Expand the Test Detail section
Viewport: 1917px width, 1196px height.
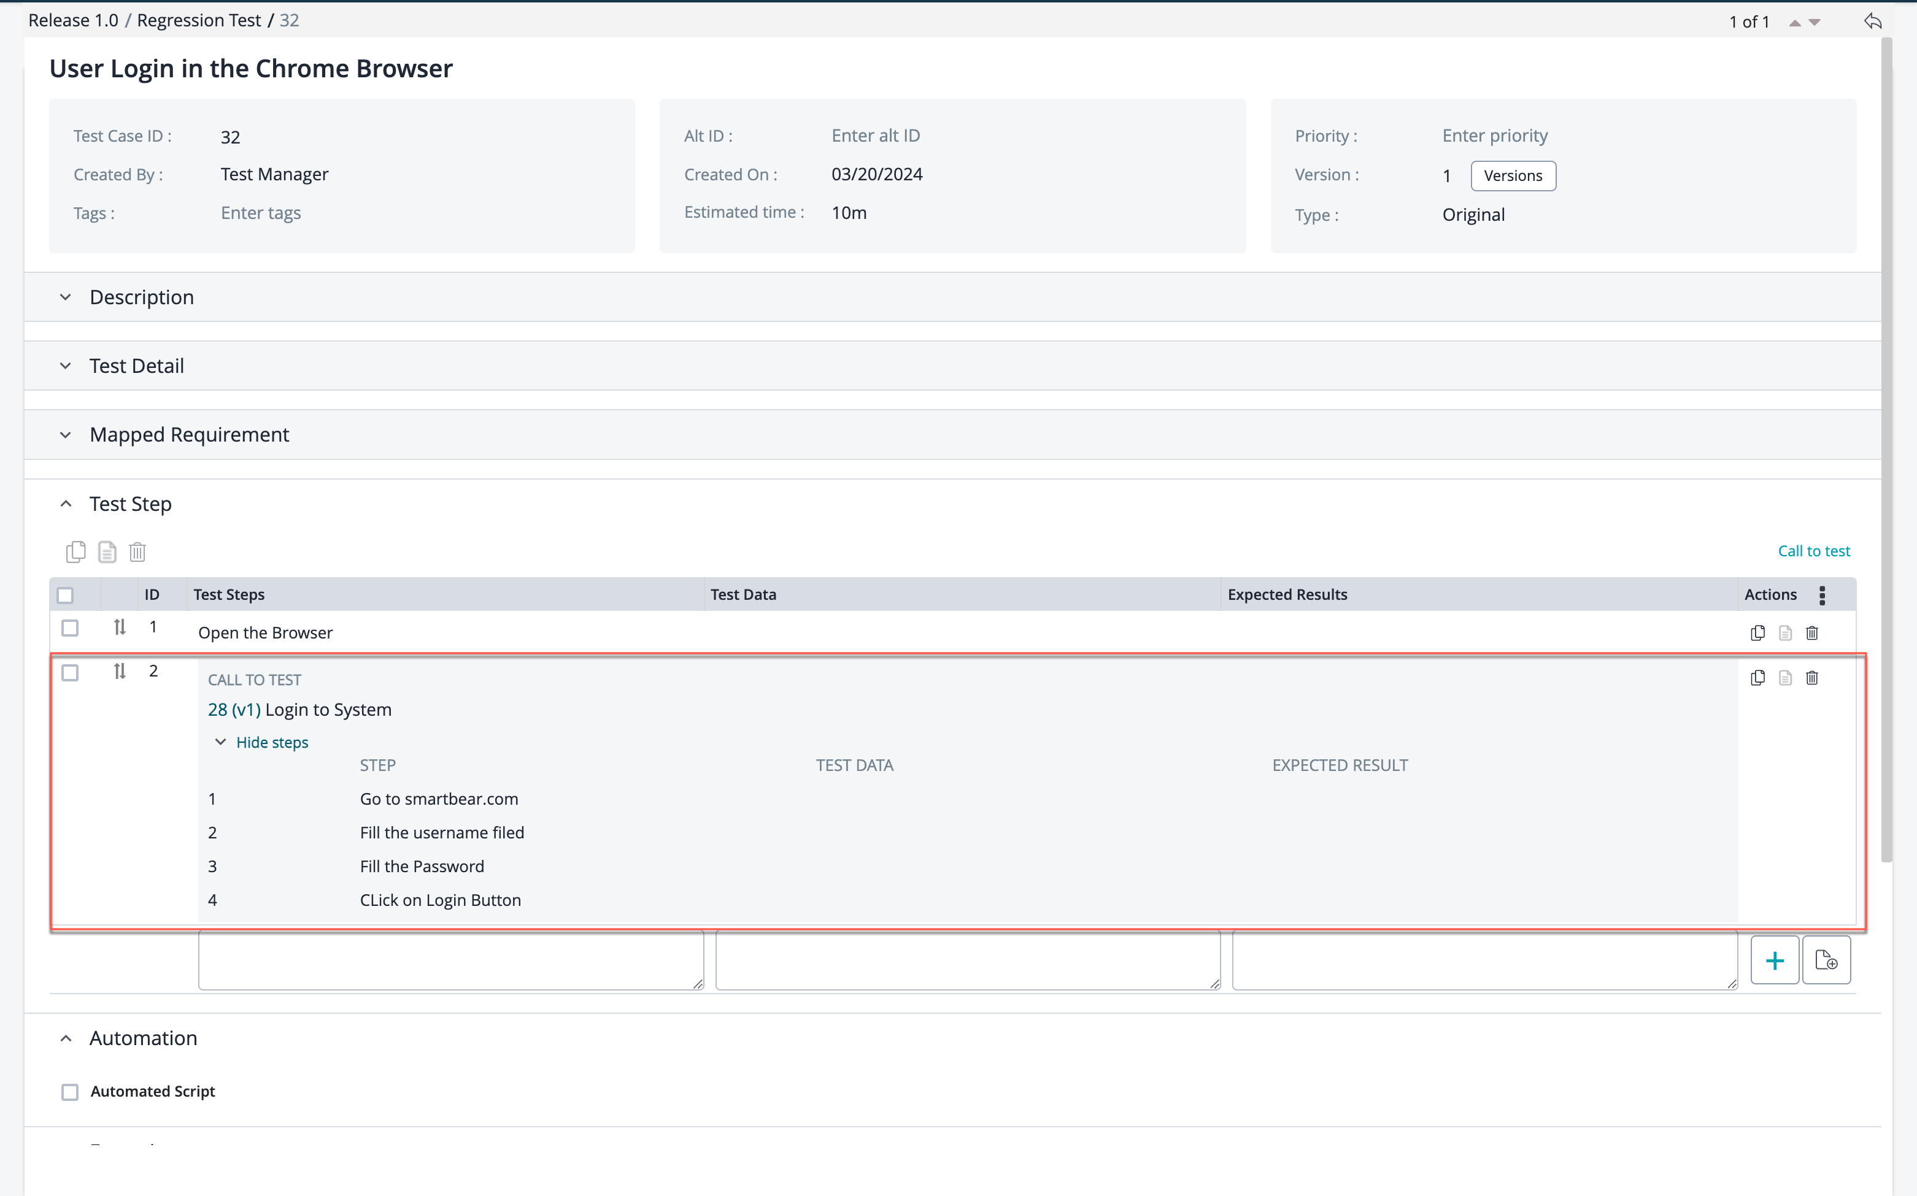tap(66, 366)
